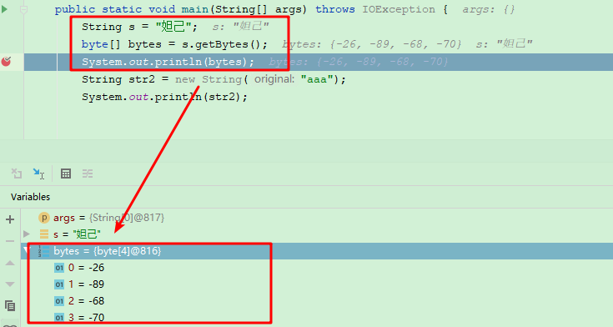Screen dimensions: 613x327
Task: Open the Evaluate Expression calculator icon
Action: coord(66,174)
